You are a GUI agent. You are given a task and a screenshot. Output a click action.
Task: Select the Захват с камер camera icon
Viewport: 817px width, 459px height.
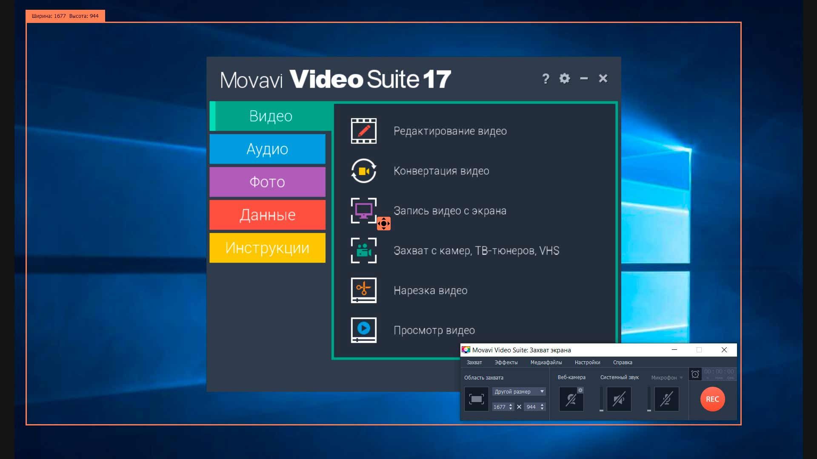click(363, 251)
